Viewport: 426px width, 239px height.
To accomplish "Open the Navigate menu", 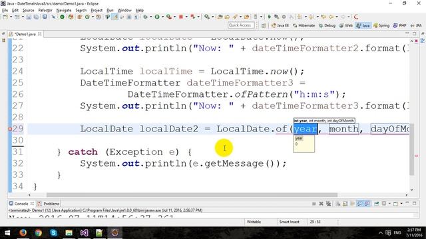I will (x=64, y=11).
